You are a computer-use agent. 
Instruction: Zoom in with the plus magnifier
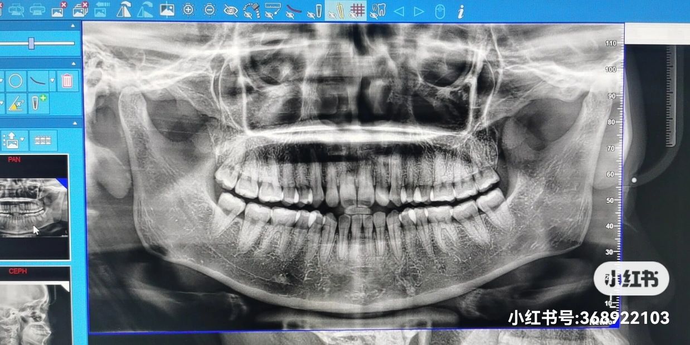[x=188, y=11]
